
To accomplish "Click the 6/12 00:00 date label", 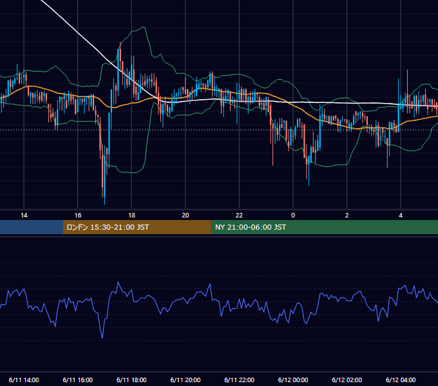I will (x=293, y=380).
